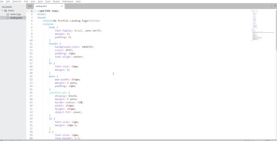This screenshot has width=277, height=141.
Task: Close the landing.html tab
Action: 62,6
